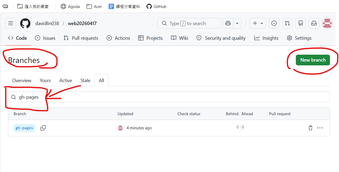This screenshot has height=172, width=339.
Task: Open the Copilot chat icon
Action: pos(228,23)
